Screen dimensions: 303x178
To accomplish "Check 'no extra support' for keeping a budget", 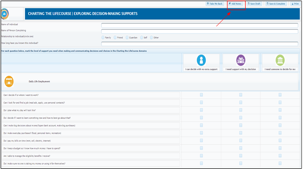I will pos(202,148).
